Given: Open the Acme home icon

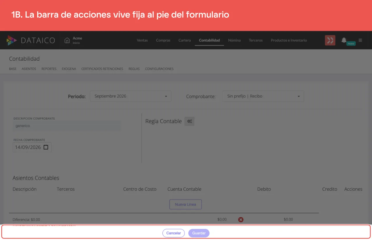Looking at the screenshot, I should [67, 40].
